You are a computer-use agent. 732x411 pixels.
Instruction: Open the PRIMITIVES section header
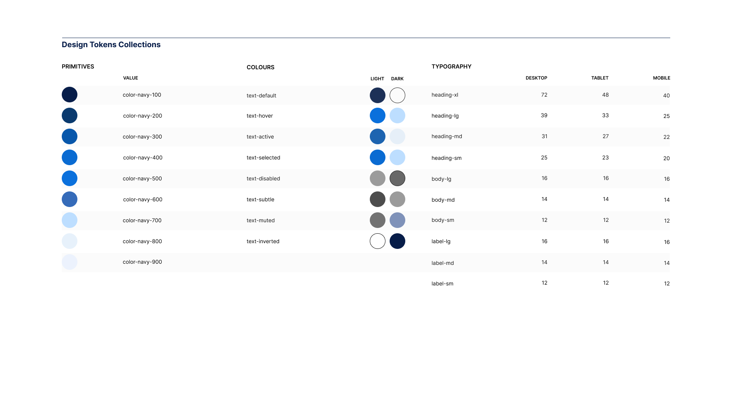78,66
